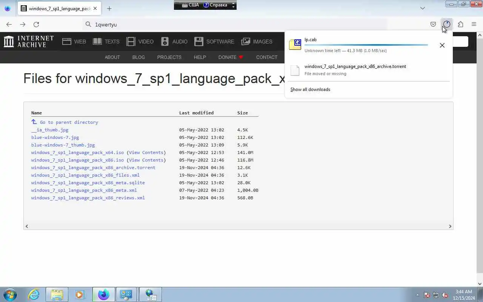Click the page scrollbar down arrow
This screenshot has height=302, width=483.
click(x=480, y=284)
